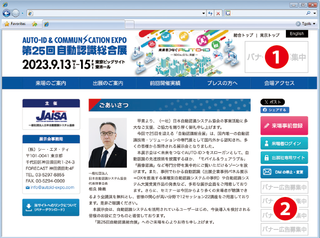Switch site language to English
This screenshot has height=238, width=320.
pyautogui.click(x=297, y=34)
